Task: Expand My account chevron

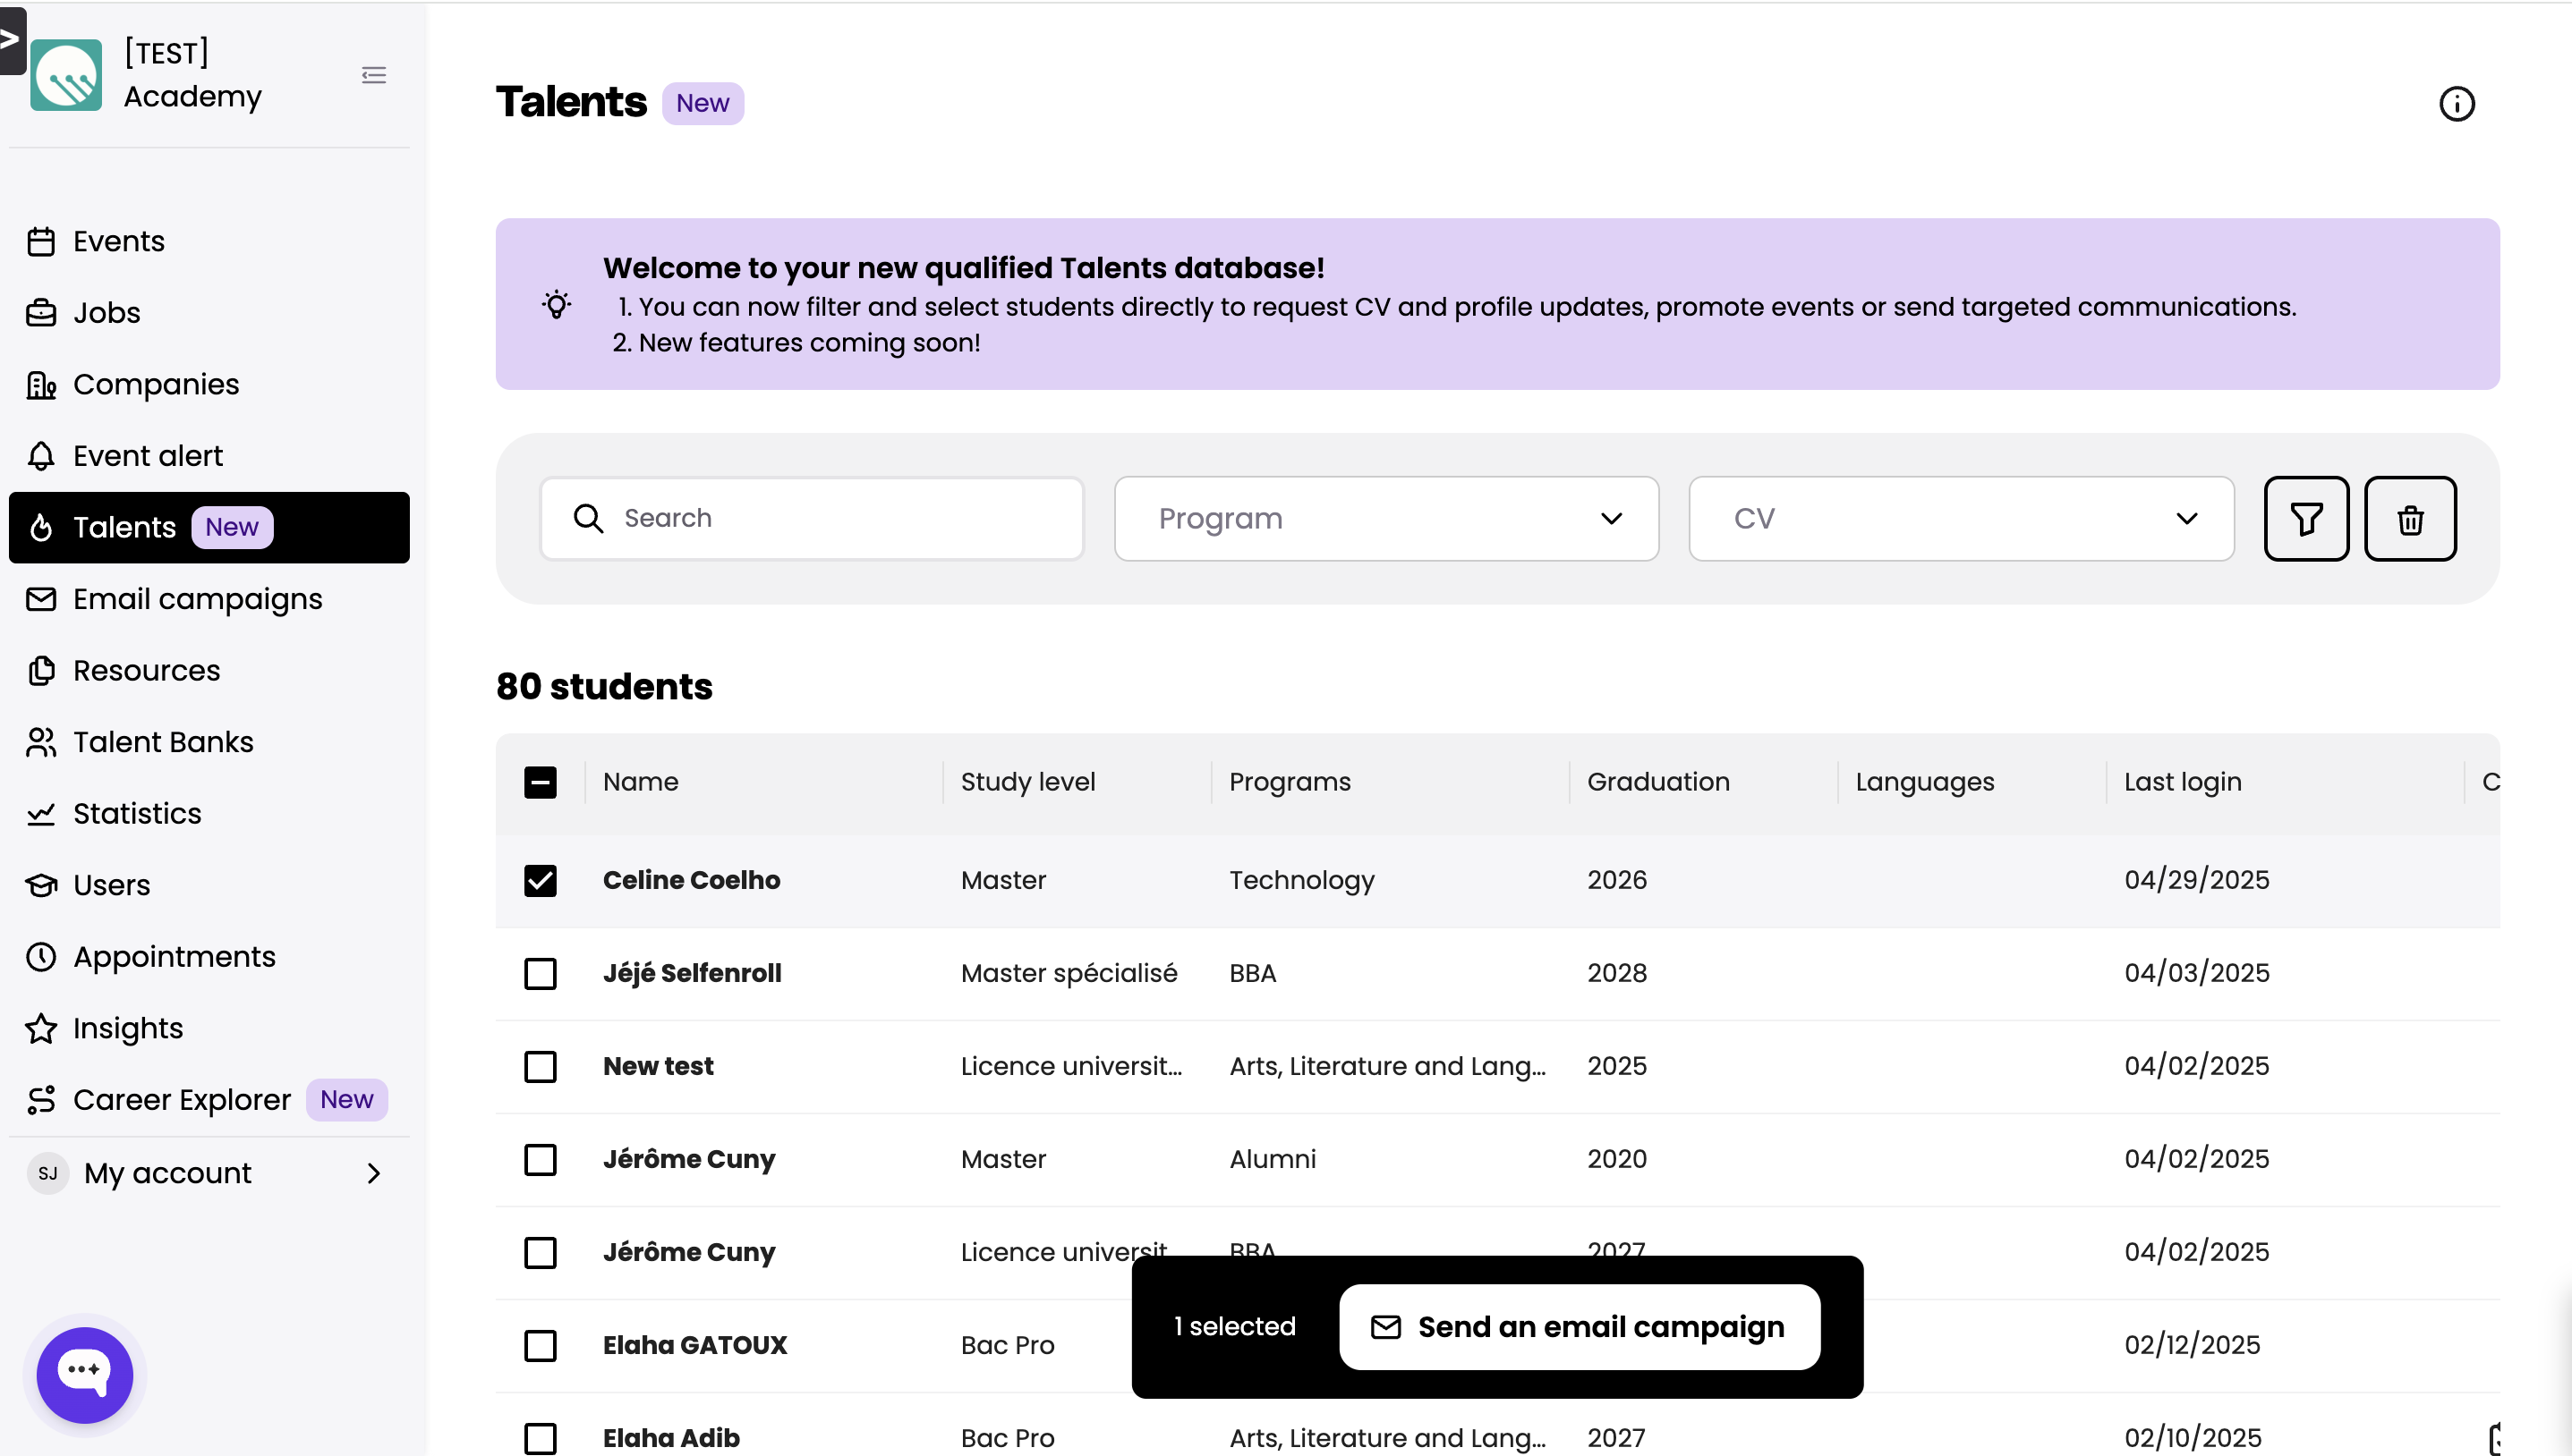Action: (374, 1173)
